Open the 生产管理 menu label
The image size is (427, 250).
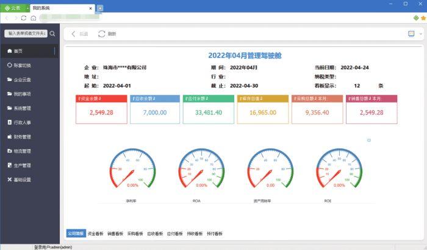click(23, 165)
